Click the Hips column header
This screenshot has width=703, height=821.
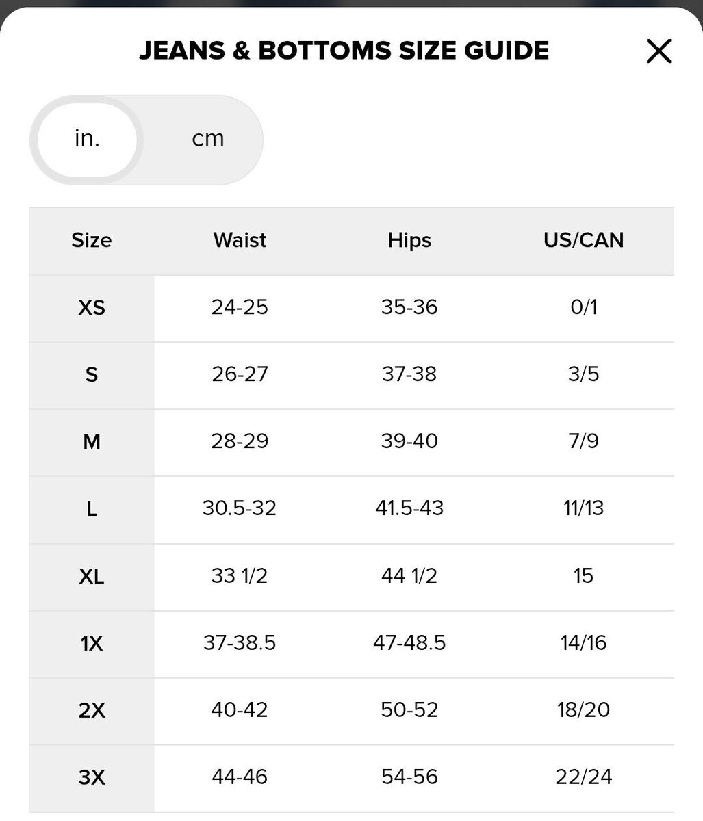pyautogui.click(x=409, y=240)
